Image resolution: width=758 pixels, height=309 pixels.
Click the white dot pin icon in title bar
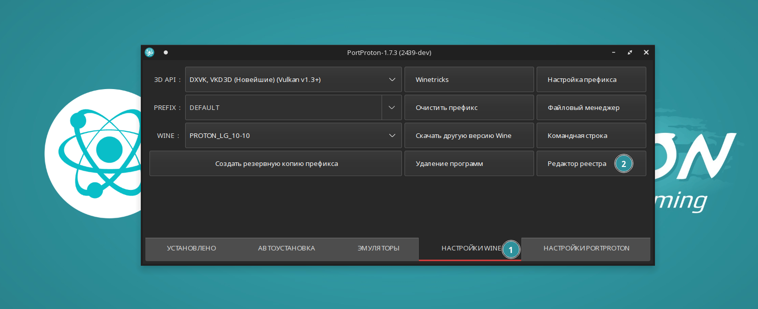(x=166, y=52)
